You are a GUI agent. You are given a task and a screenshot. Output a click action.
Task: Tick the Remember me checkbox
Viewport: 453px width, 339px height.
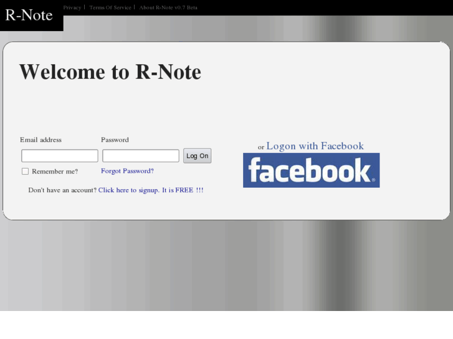click(25, 172)
